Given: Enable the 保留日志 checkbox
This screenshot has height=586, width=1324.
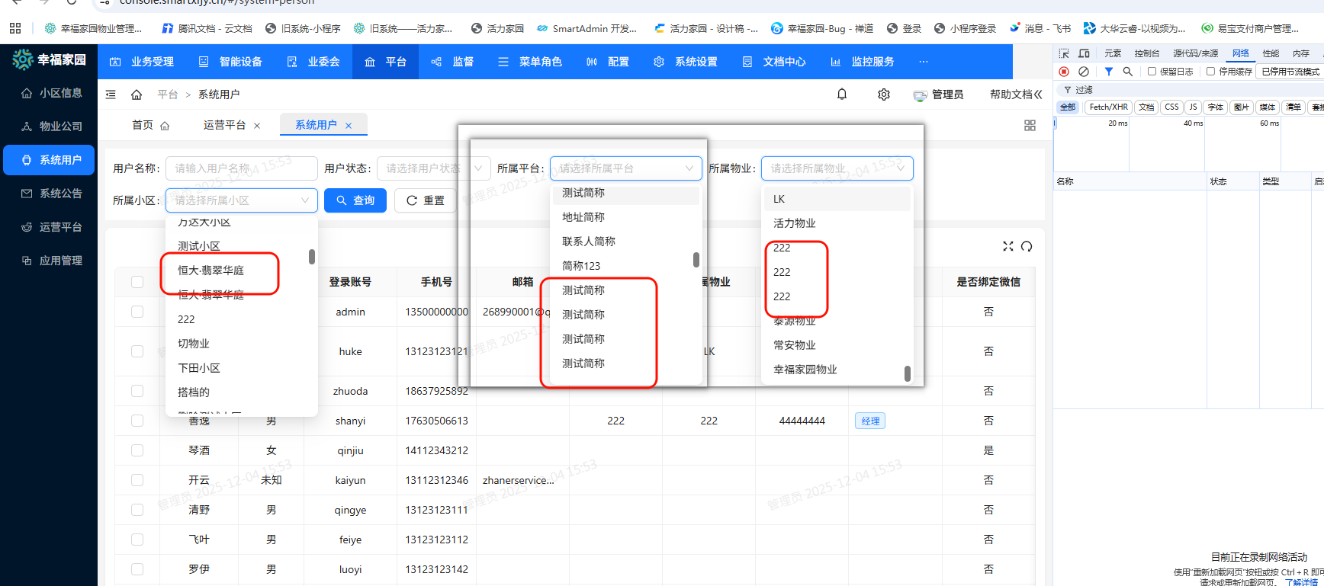Looking at the screenshot, I should click(1152, 72).
